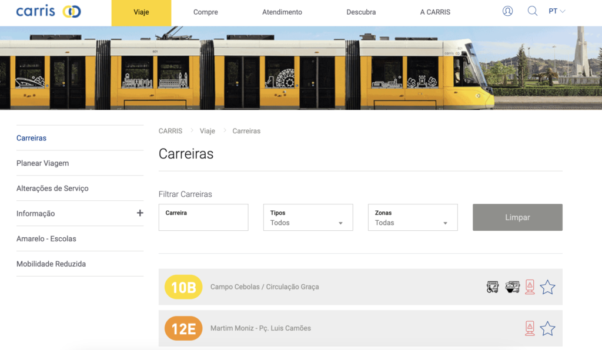Screen dimensions: 602x350
Task: Click the tram banner image
Action: click(x=301, y=68)
